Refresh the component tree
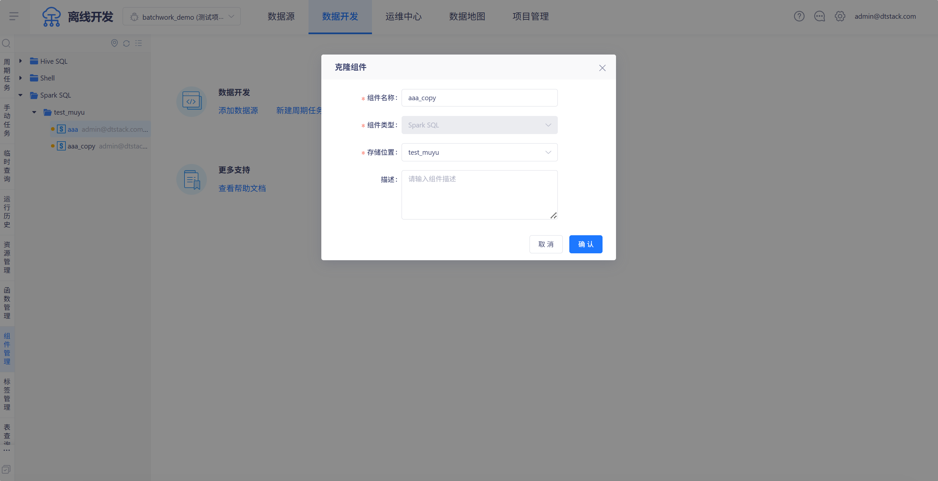 coord(126,43)
